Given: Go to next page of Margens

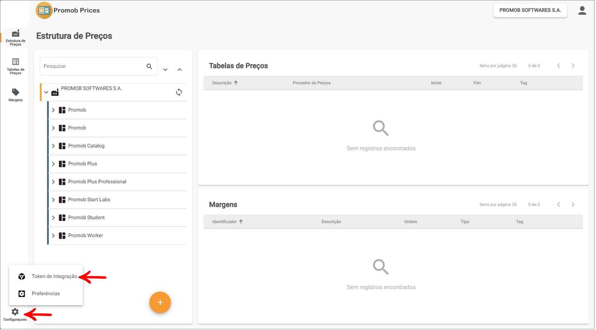Looking at the screenshot, I should click(573, 204).
